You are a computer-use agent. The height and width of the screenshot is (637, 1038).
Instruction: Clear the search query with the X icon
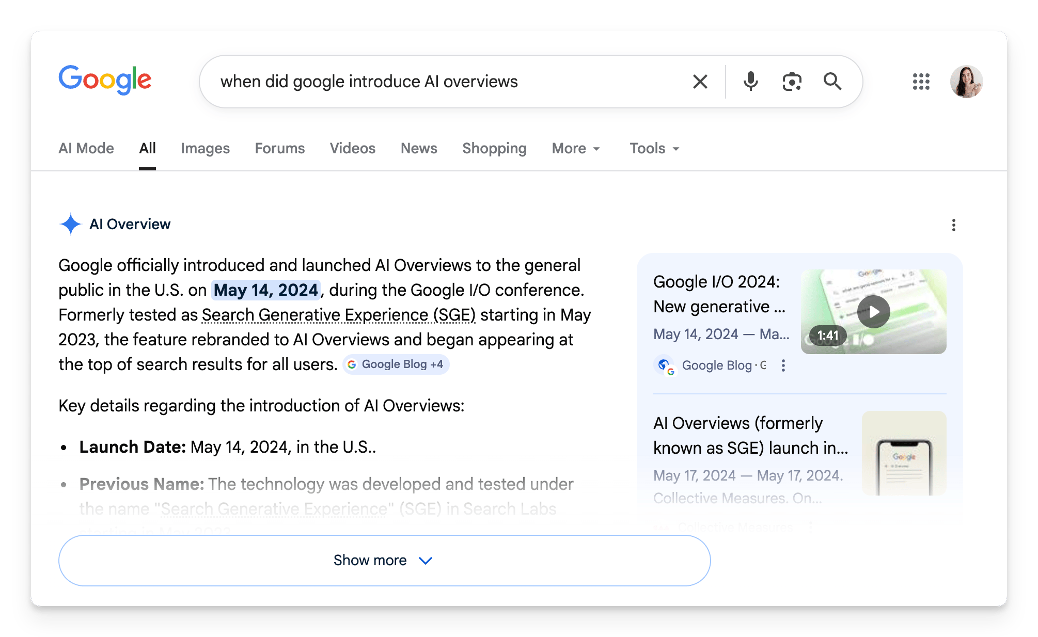(700, 82)
